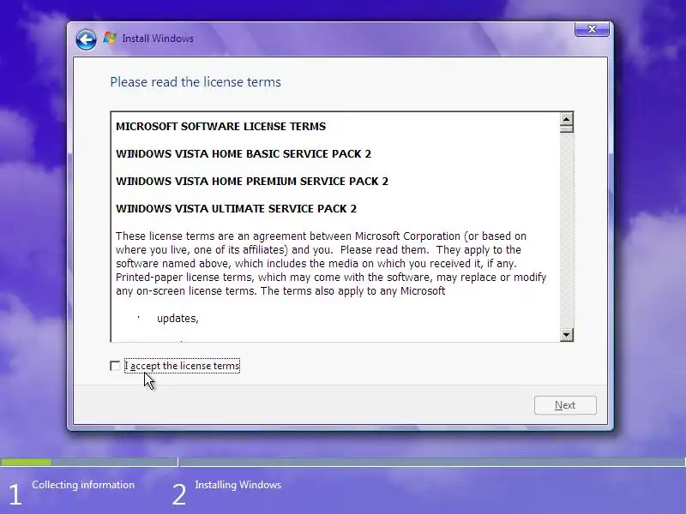Click 'WINDOWS VISTA HOME BASIC SERVICE PACK 2' line
Screen dimensions: 686x514
click(x=244, y=154)
